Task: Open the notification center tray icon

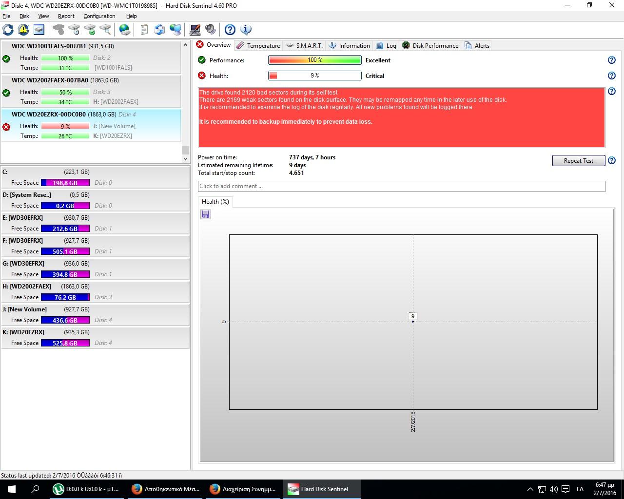Action: (x=566, y=489)
